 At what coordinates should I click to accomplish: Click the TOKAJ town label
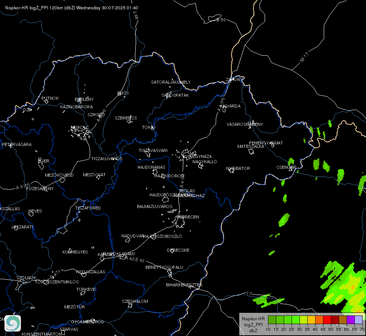149,127
